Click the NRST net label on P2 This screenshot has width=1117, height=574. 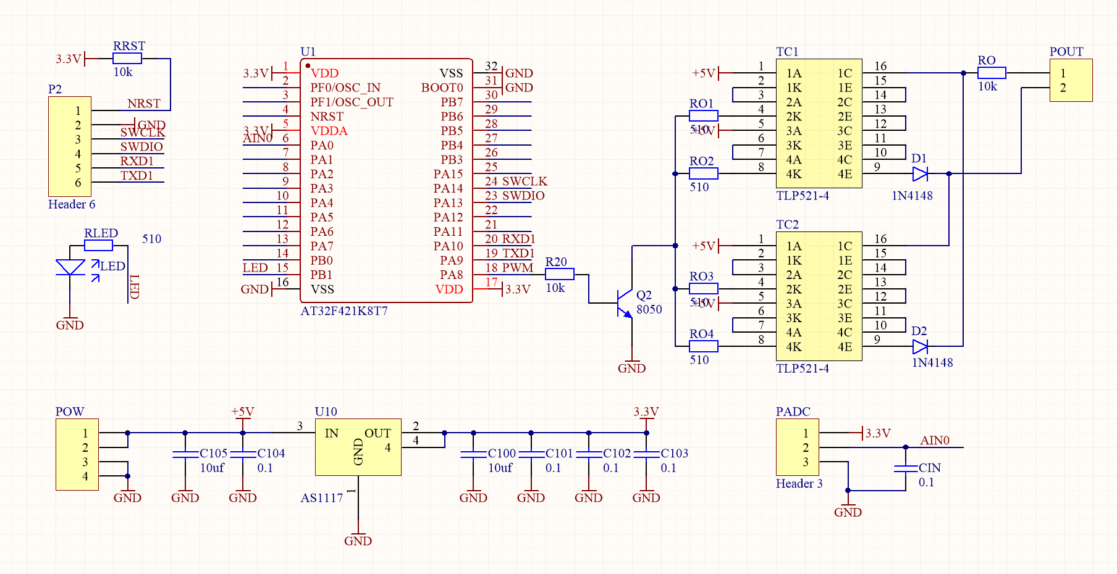click(144, 104)
